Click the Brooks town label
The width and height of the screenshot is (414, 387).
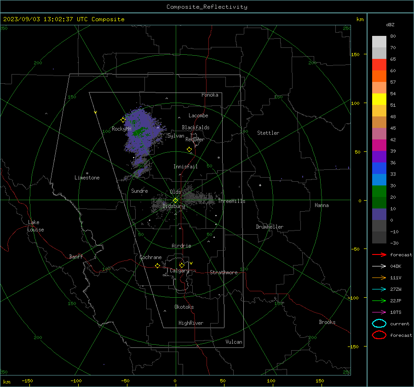coord(327,322)
